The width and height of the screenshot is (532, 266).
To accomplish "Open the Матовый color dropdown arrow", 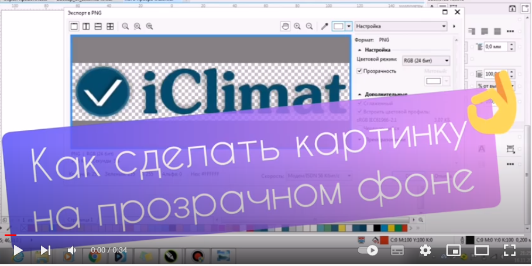I will tap(446, 81).
